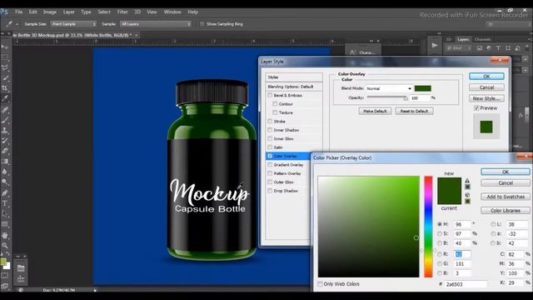Uncheck the Color Overlay checkbox
Image resolution: width=533 pixels, height=300 pixels.
point(270,156)
